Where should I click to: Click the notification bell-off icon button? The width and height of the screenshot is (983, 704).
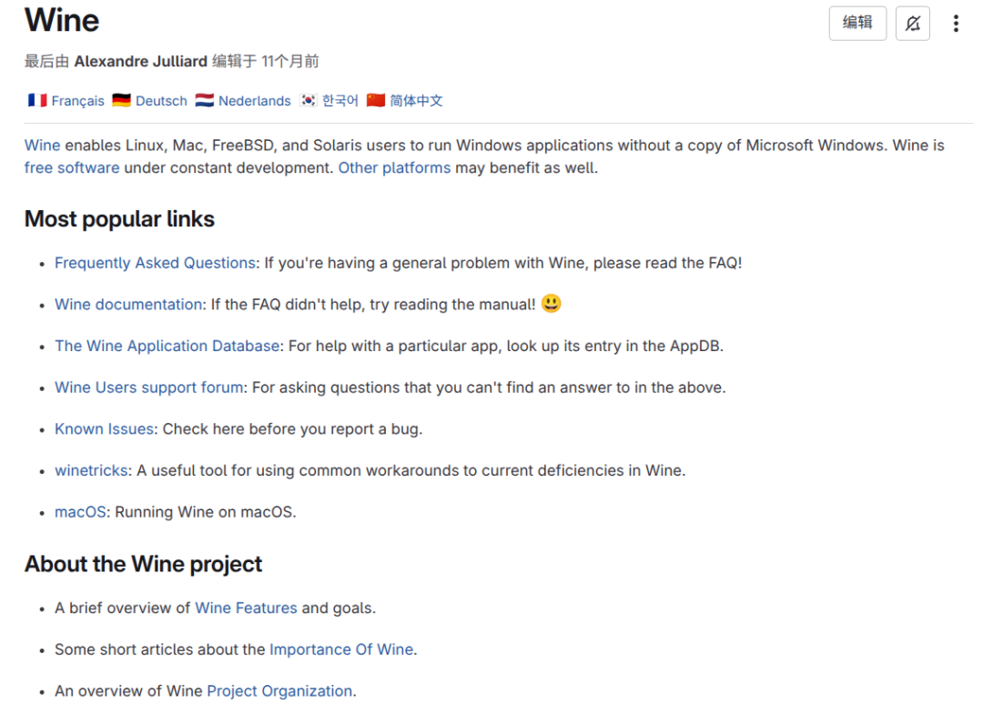(x=912, y=24)
